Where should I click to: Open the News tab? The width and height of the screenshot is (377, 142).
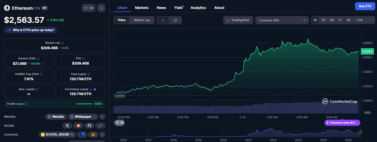pyautogui.click(x=161, y=8)
